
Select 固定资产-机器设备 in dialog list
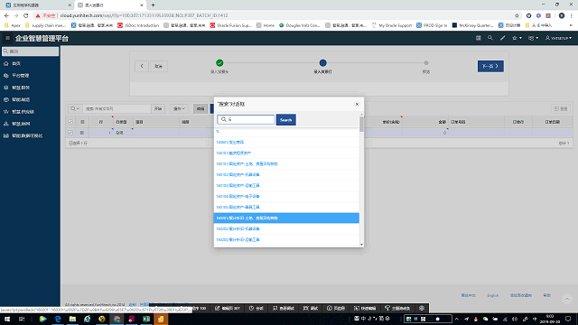286,174
